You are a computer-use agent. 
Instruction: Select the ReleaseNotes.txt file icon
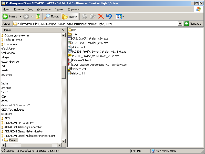pos(70,60)
